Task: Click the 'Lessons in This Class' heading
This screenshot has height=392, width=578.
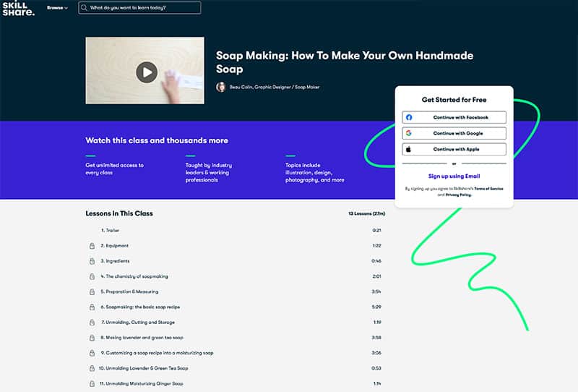Action: 119,213
